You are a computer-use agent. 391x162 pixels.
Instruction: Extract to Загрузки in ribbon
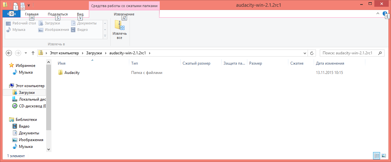coord(49,23)
